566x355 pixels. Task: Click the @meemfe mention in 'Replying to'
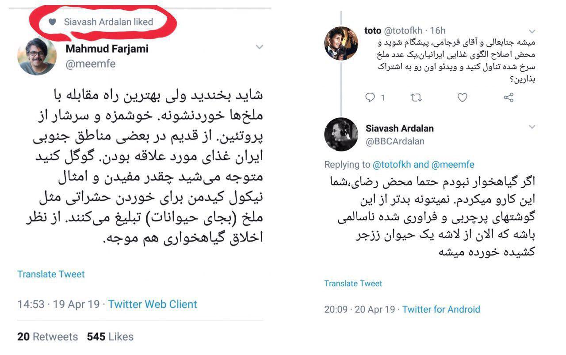(x=452, y=165)
